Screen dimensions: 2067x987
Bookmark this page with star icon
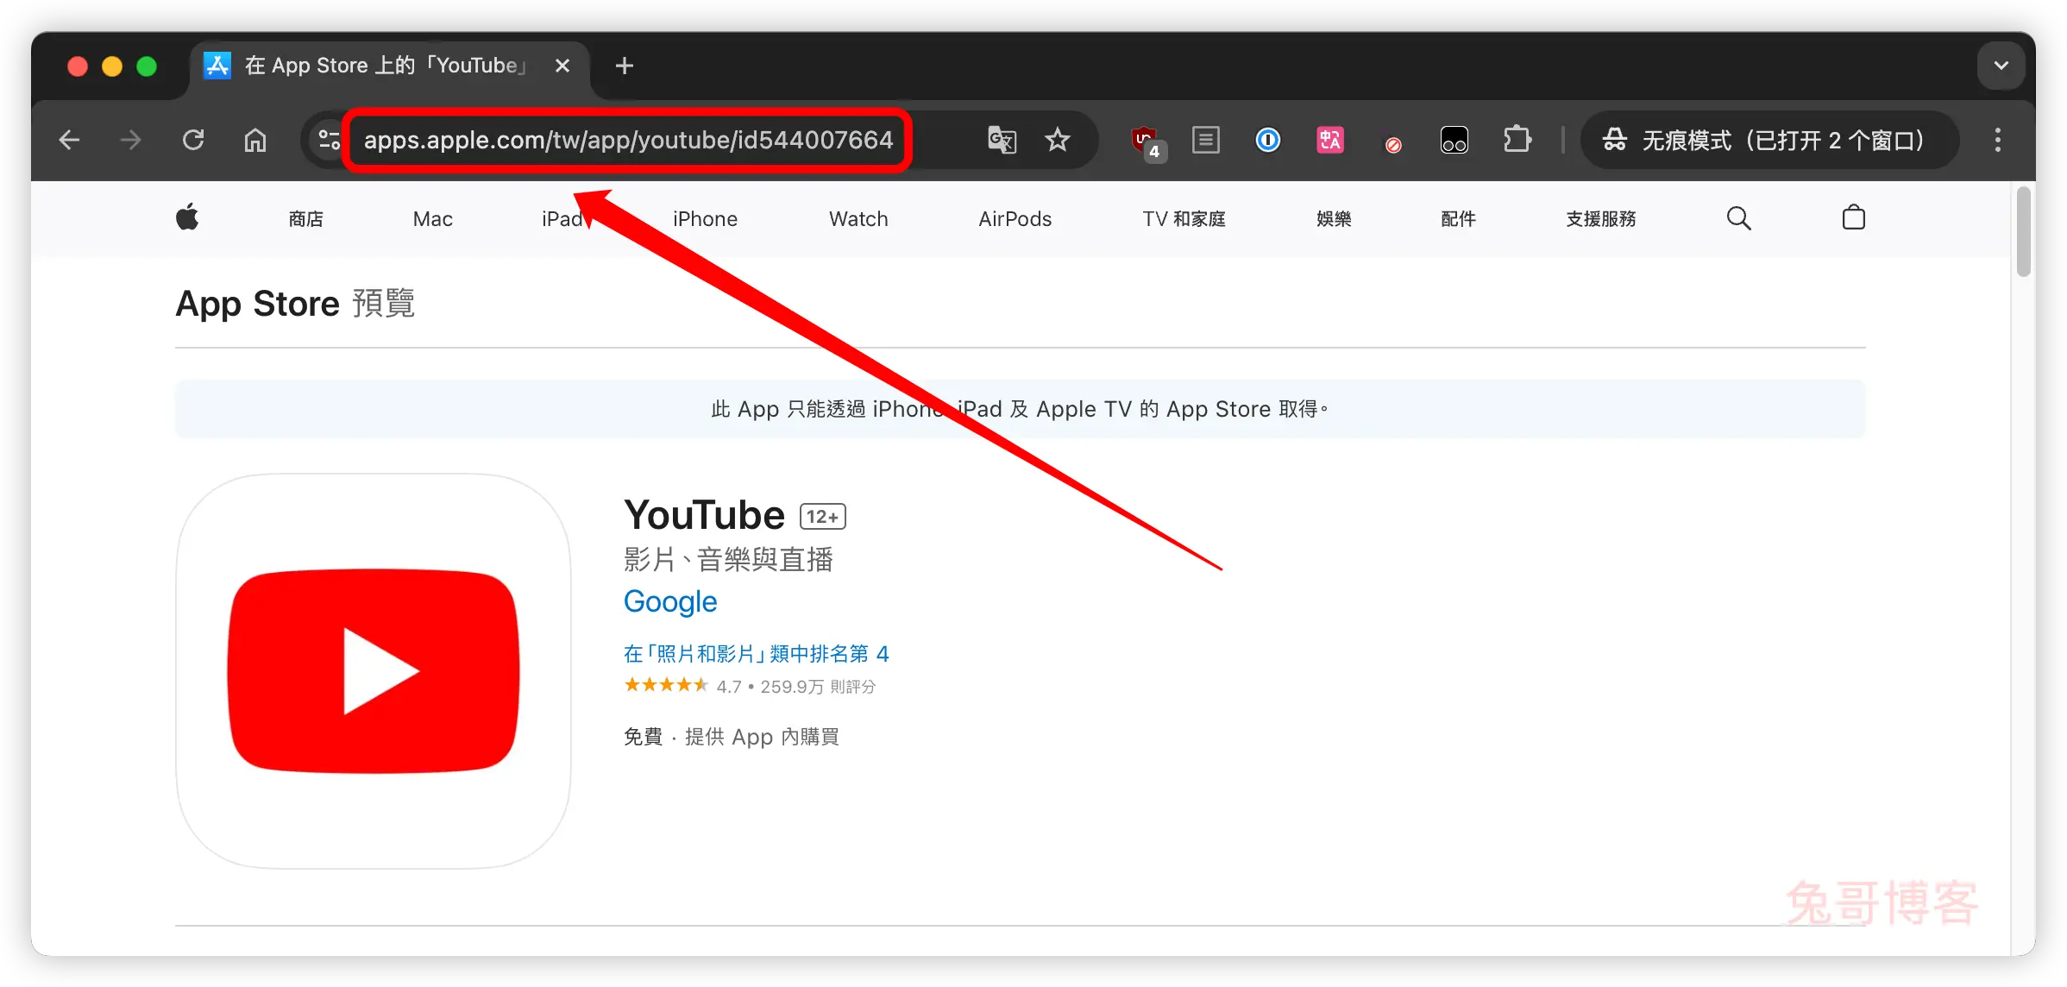(x=1058, y=140)
